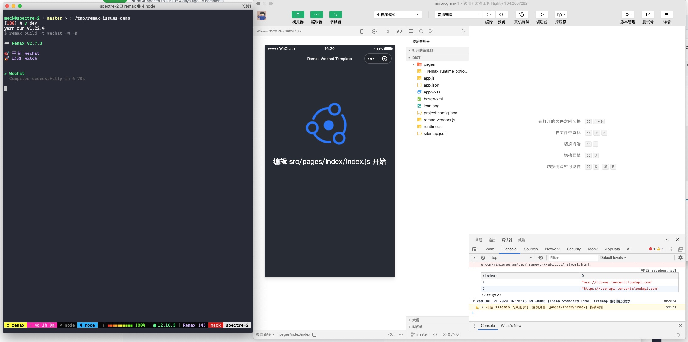
Task: Clear console with the ban icon
Action: pos(483,258)
